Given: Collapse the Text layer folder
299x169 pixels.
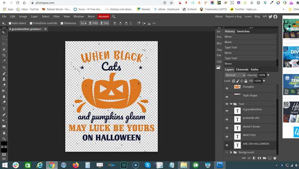Looking at the screenshot, I should pos(231,104).
